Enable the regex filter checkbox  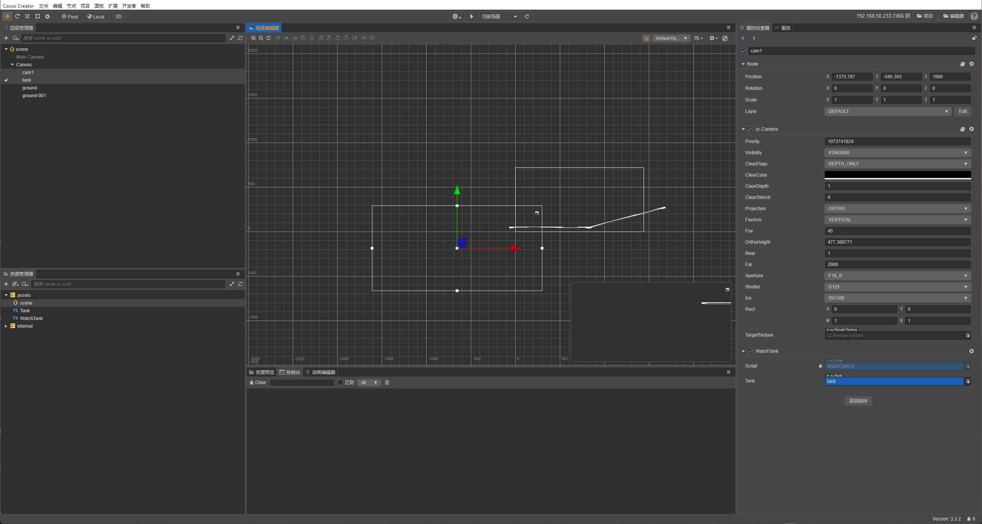(x=340, y=382)
